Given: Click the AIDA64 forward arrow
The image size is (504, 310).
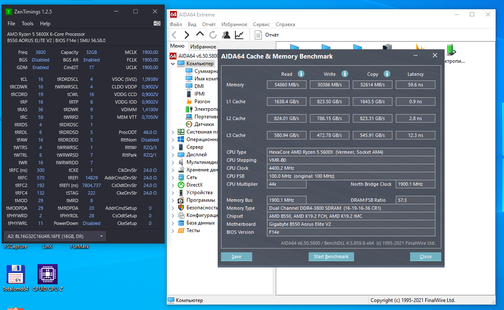Looking at the screenshot, I should pos(187,35).
